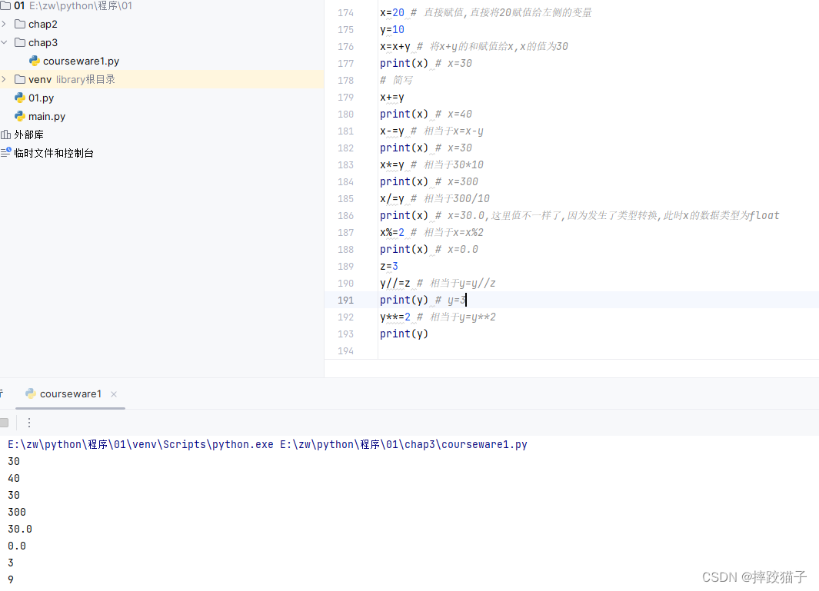Select main.py in project tree
The width and height of the screenshot is (819, 591).
pos(47,116)
